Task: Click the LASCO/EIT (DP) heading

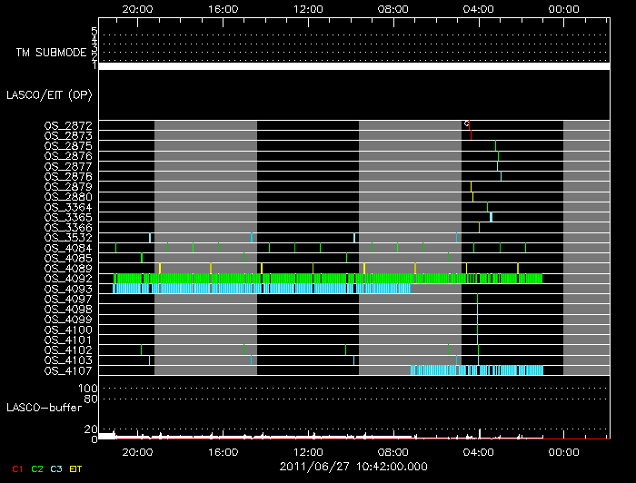Action: coord(49,94)
